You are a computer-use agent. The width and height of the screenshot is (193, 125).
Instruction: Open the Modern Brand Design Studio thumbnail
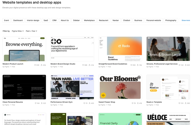(x=72, y=49)
